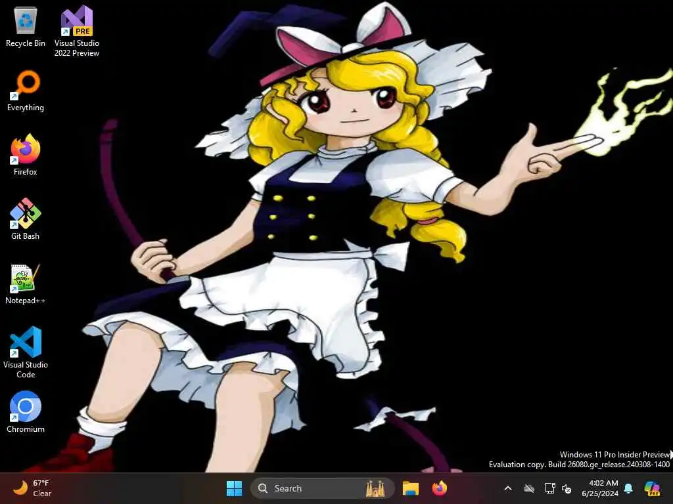Open Copilot Preview in taskbar corner
The width and height of the screenshot is (673, 504).
pos(653,488)
